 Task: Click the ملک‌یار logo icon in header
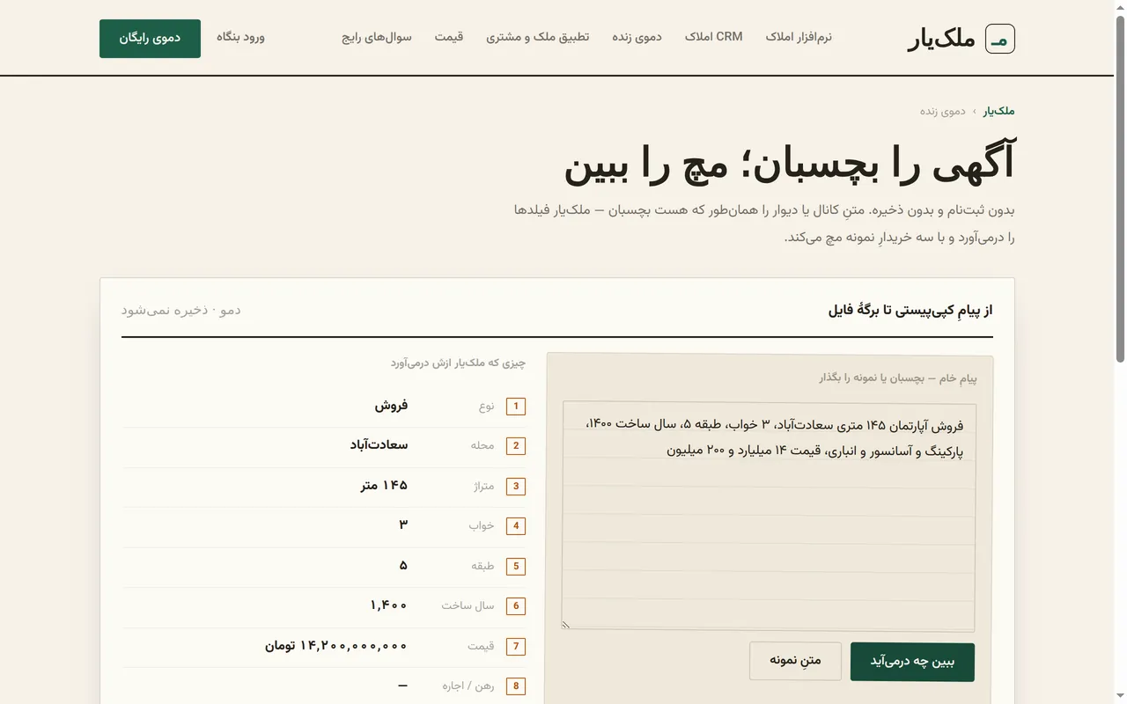[999, 39]
